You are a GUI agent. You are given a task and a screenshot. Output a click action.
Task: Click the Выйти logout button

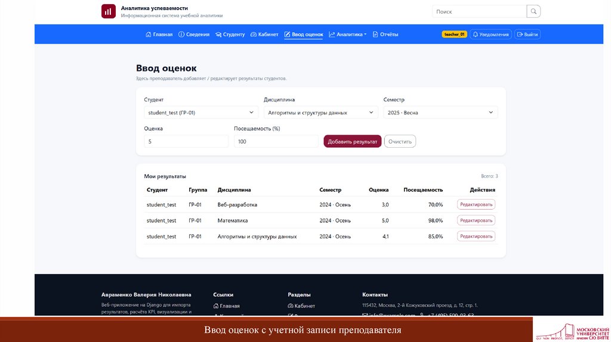pos(527,35)
